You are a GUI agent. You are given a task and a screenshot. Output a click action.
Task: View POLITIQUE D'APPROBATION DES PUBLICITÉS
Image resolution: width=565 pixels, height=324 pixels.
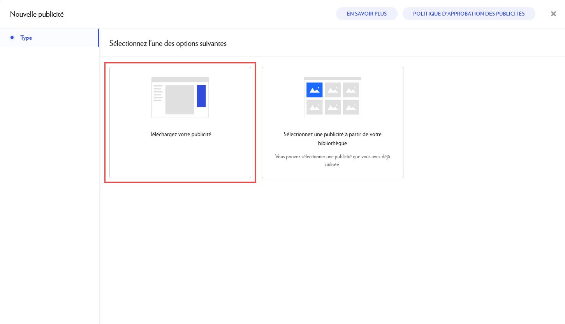(x=468, y=14)
